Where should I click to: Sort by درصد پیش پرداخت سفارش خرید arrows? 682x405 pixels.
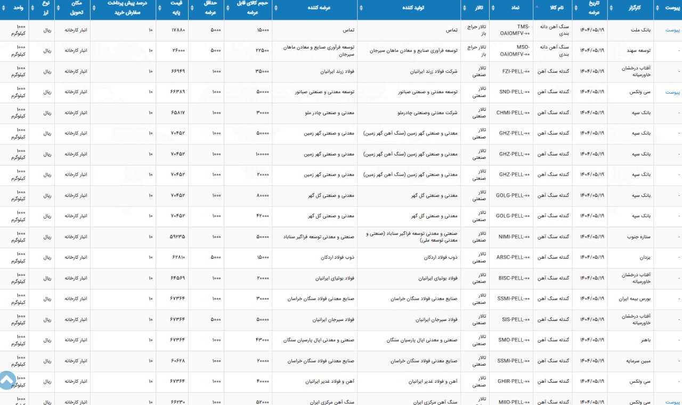tap(95, 9)
